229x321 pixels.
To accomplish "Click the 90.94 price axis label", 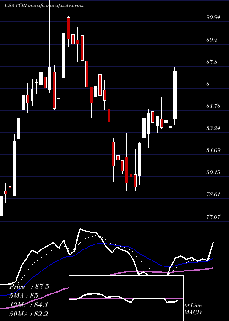I will [x=213, y=17].
